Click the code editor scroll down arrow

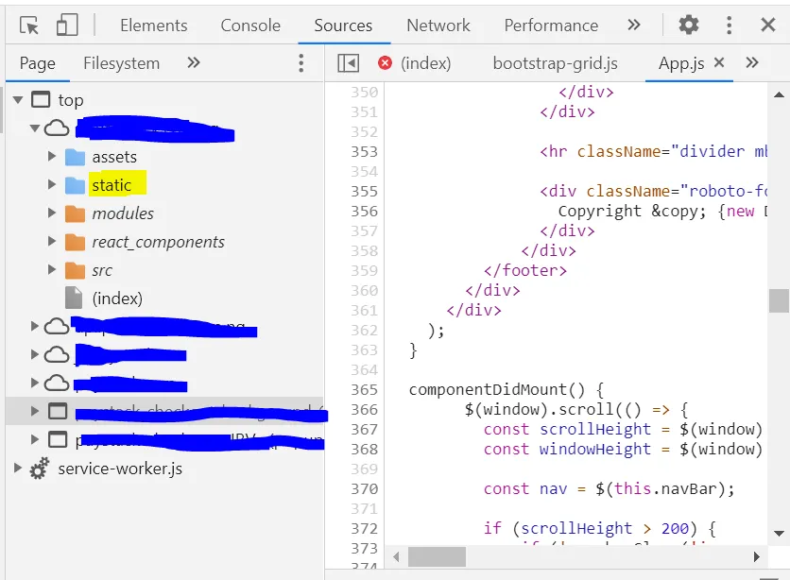[779, 534]
